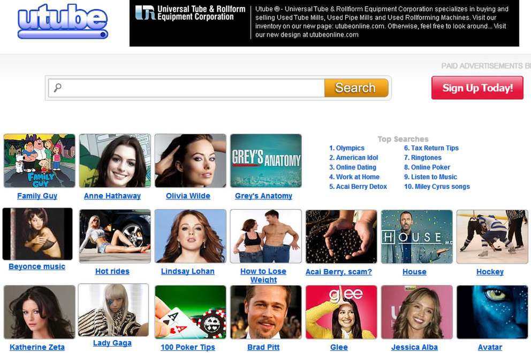Open the Brad Pitt thumbnail image
The width and height of the screenshot is (531, 353).
click(266, 312)
